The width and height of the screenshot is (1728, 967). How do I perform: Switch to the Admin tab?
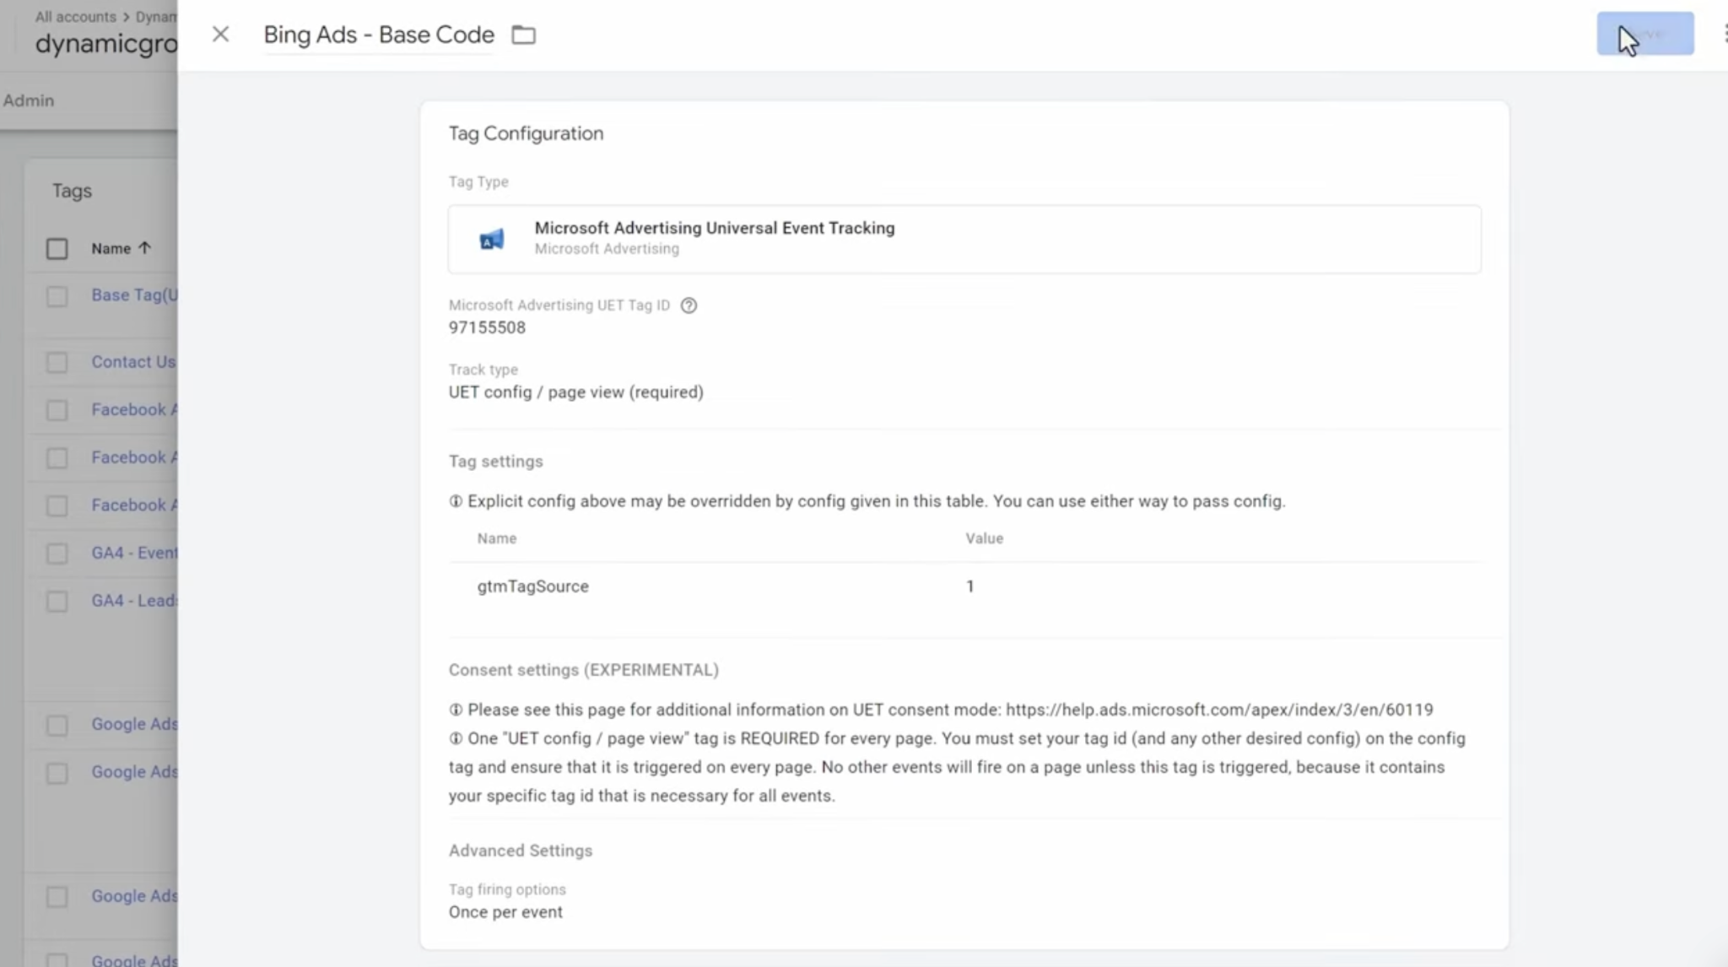point(29,100)
